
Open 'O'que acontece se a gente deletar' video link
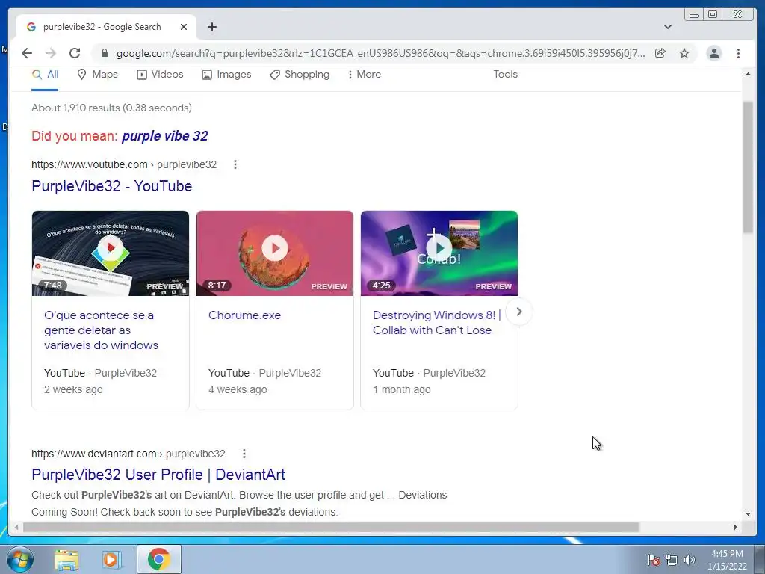(101, 330)
